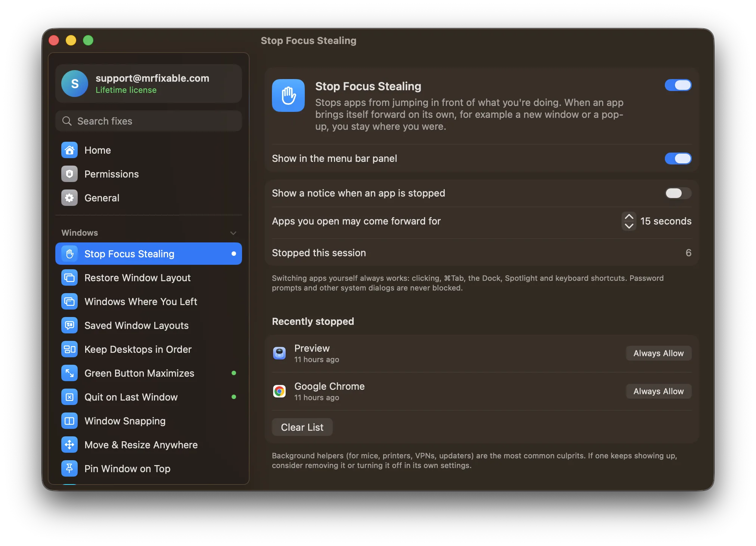Open the Permissions sidebar item
This screenshot has width=756, height=546.
coord(149,174)
